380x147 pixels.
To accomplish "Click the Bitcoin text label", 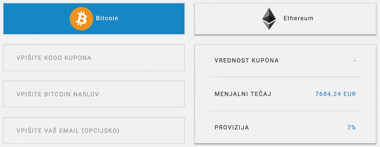I will coord(107,18).
